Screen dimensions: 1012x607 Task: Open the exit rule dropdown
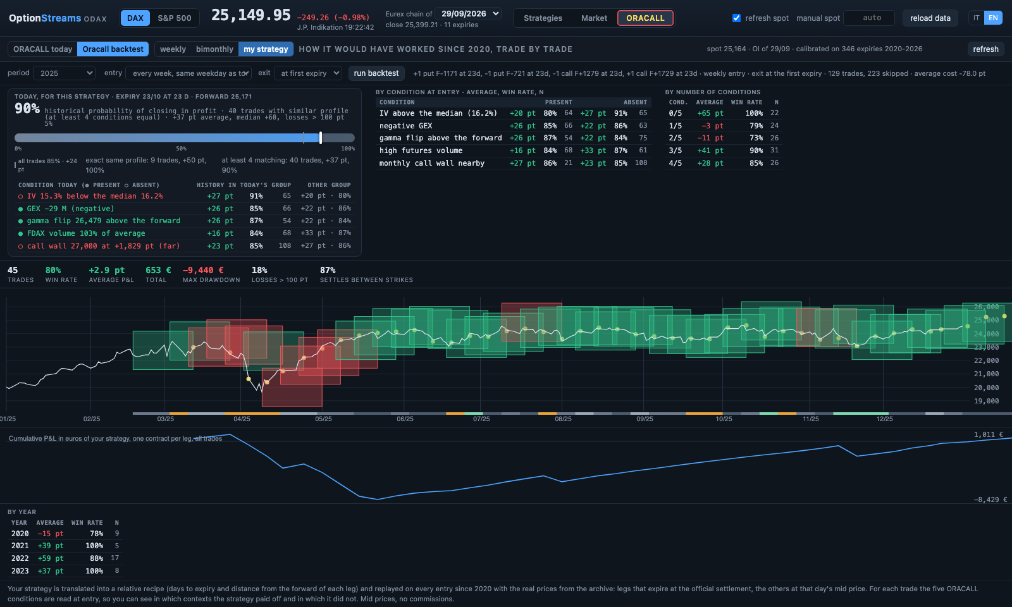(308, 73)
